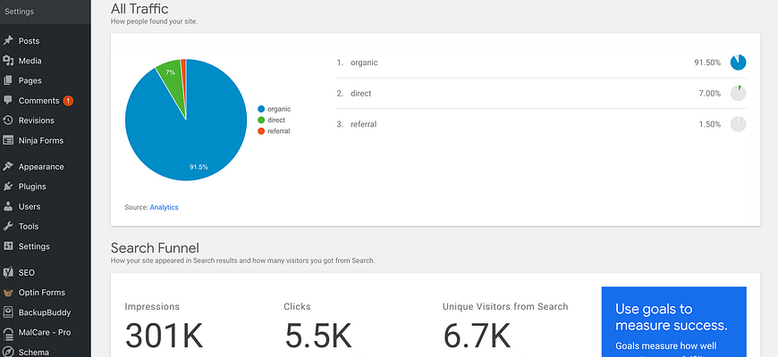Click the Appearance paintbrush icon
The width and height of the screenshot is (778, 357).
click(8, 166)
